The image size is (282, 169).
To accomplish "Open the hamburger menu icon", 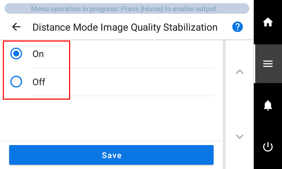I will tap(268, 64).
